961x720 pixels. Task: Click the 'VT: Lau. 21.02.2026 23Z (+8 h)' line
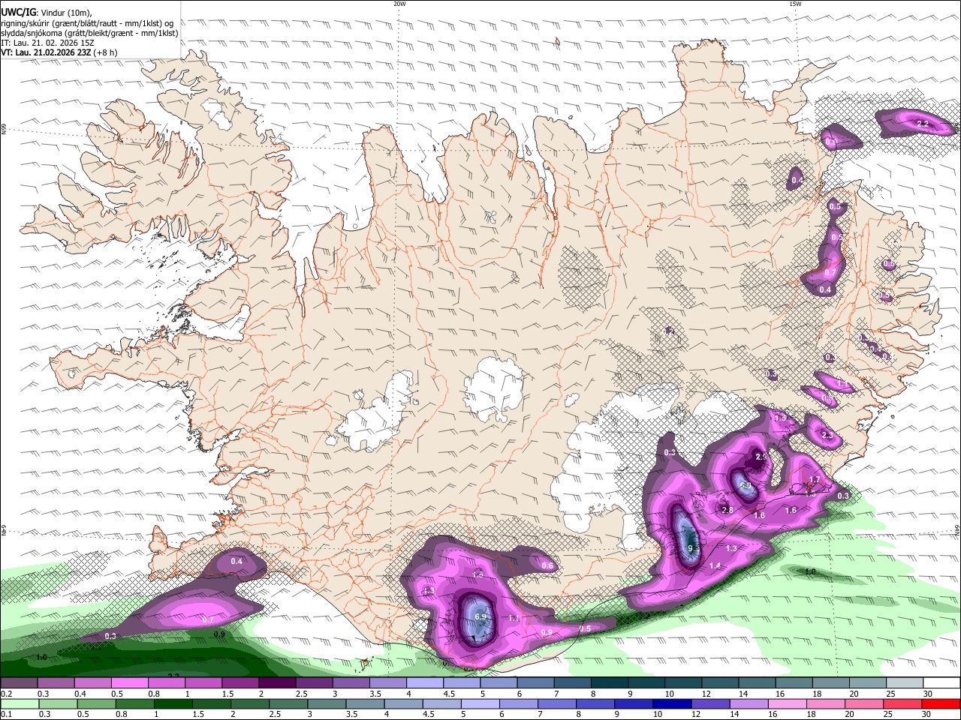[x=59, y=52]
